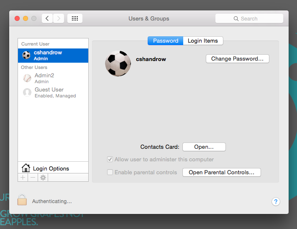The image size is (297, 229).
Task: Open help with the question mark button
Action: [x=276, y=201]
